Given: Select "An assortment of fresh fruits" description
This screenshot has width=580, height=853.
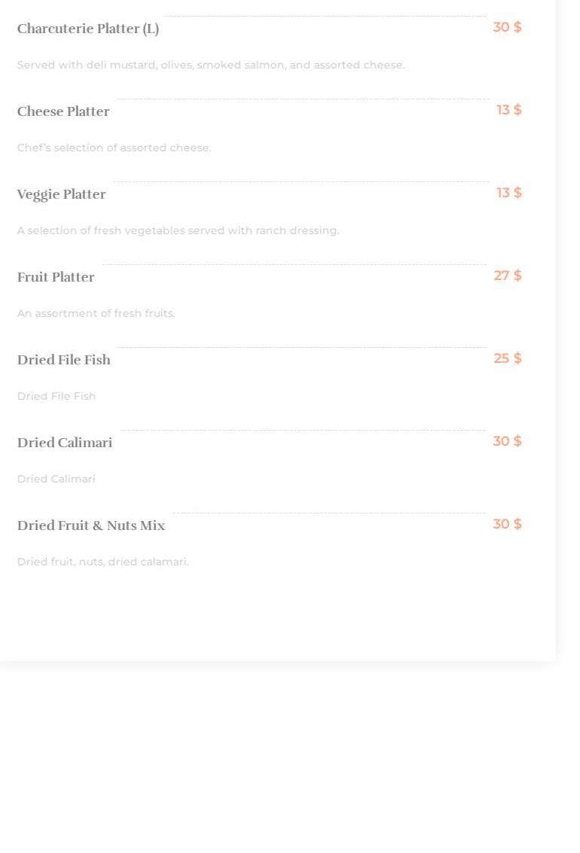Looking at the screenshot, I should click(x=96, y=314).
